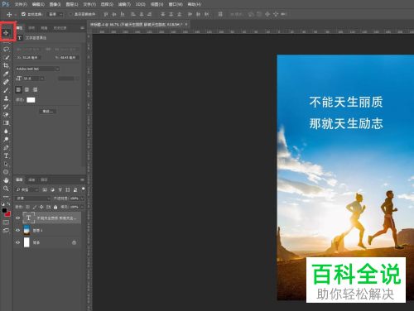Swap foreground and background colors

coord(9,204)
